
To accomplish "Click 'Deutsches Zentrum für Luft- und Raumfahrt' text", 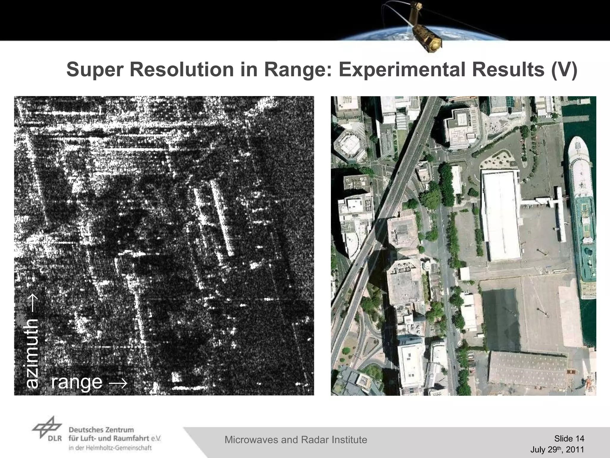I will tap(115, 434).
